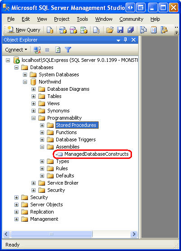The height and width of the screenshot is (251, 181).
Task: Toggle the Object Explorer auto-hide pin
Action: coord(126,40)
